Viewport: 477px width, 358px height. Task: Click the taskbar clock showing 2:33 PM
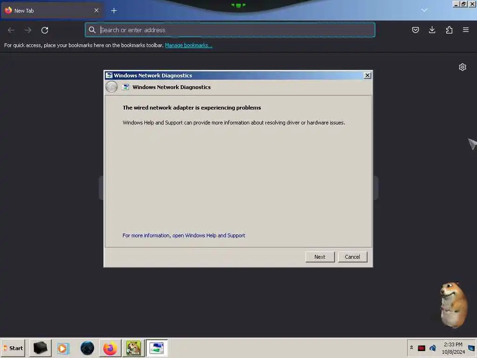click(x=453, y=348)
